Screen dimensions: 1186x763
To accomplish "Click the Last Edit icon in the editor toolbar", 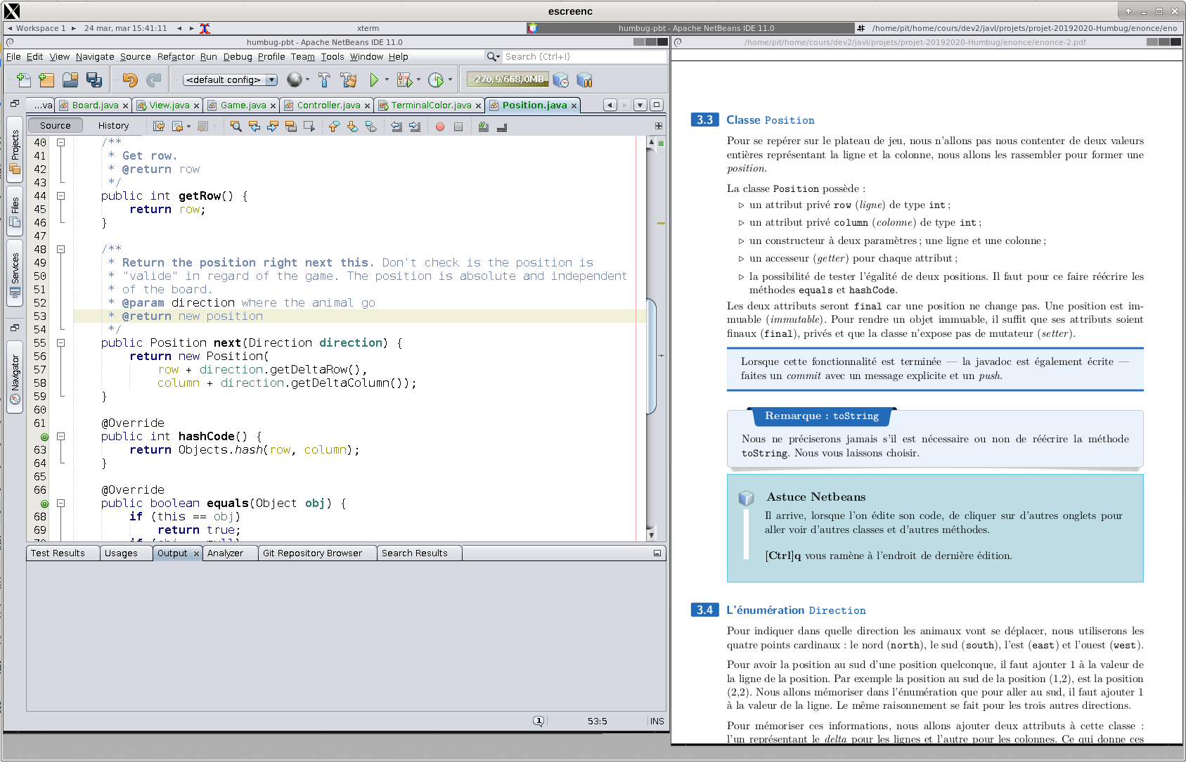I will pyautogui.click(x=159, y=126).
